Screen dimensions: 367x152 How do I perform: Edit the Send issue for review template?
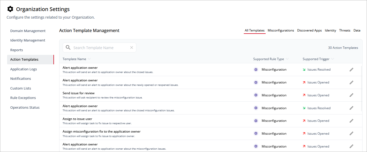point(351,95)
